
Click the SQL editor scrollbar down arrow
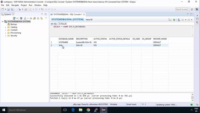click(192, 35)
